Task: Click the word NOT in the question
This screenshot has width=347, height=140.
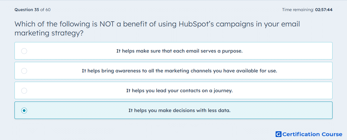Action: tap(107, 24)
